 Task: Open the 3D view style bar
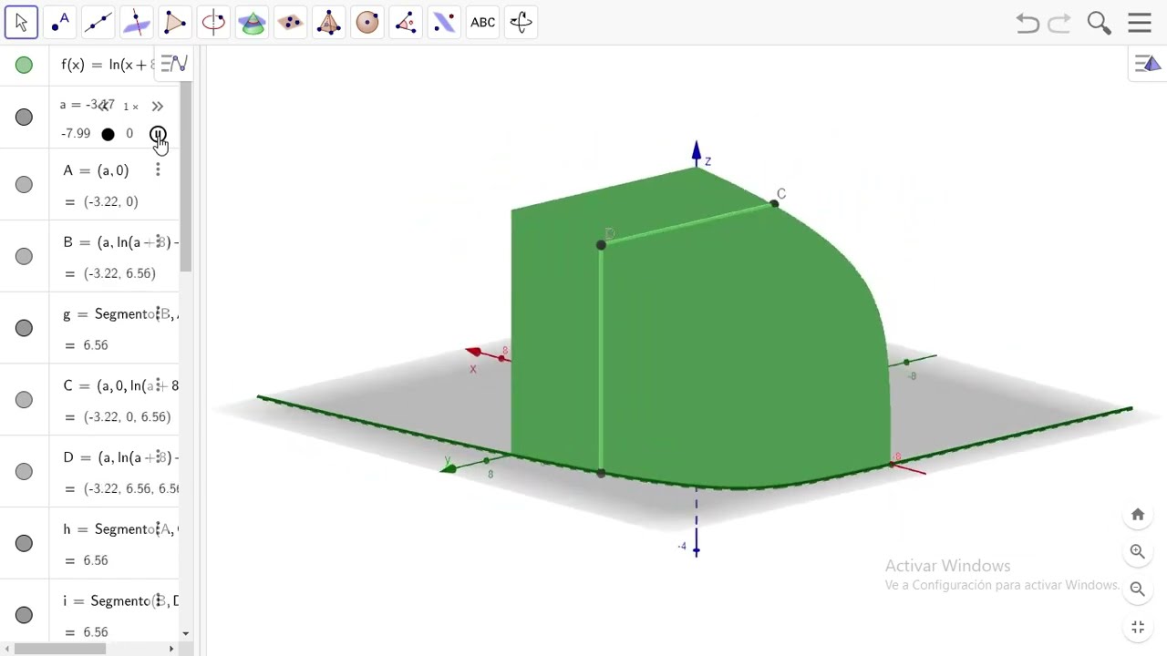click(x=1148, y=64)
